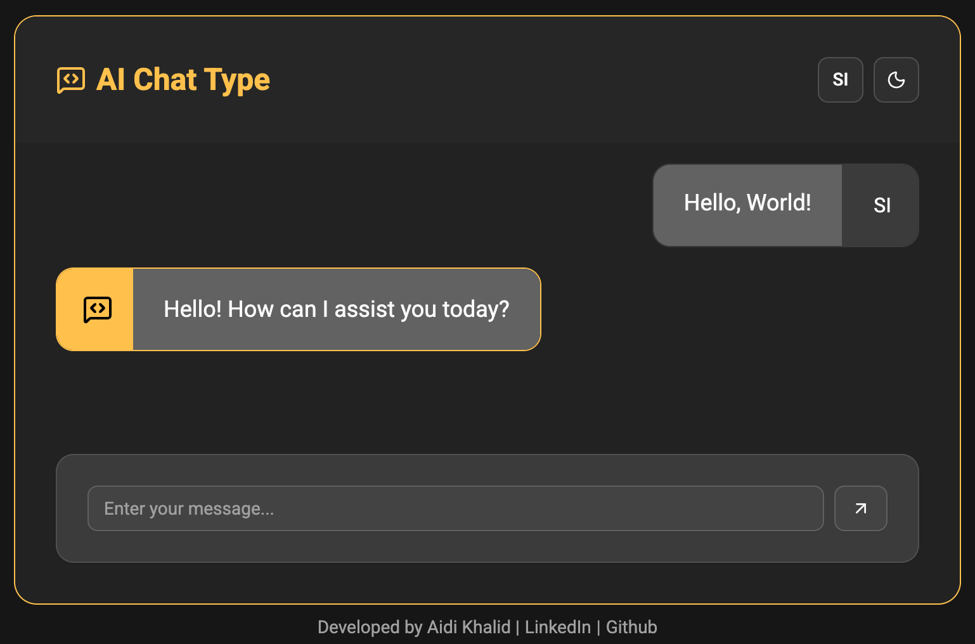The height and width of the screenshot is (644, 975).
Task: Select the Hello, World! user message bubble
Action: point(748,203)
